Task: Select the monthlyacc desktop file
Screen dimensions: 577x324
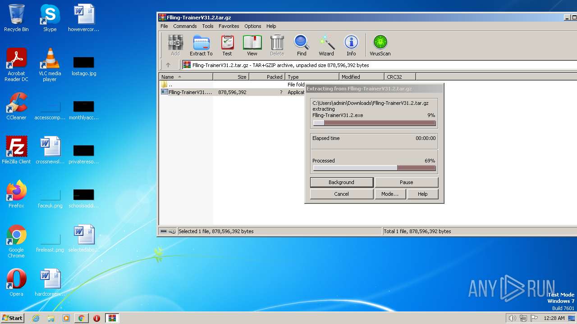Action: click(x=84, y=109)
